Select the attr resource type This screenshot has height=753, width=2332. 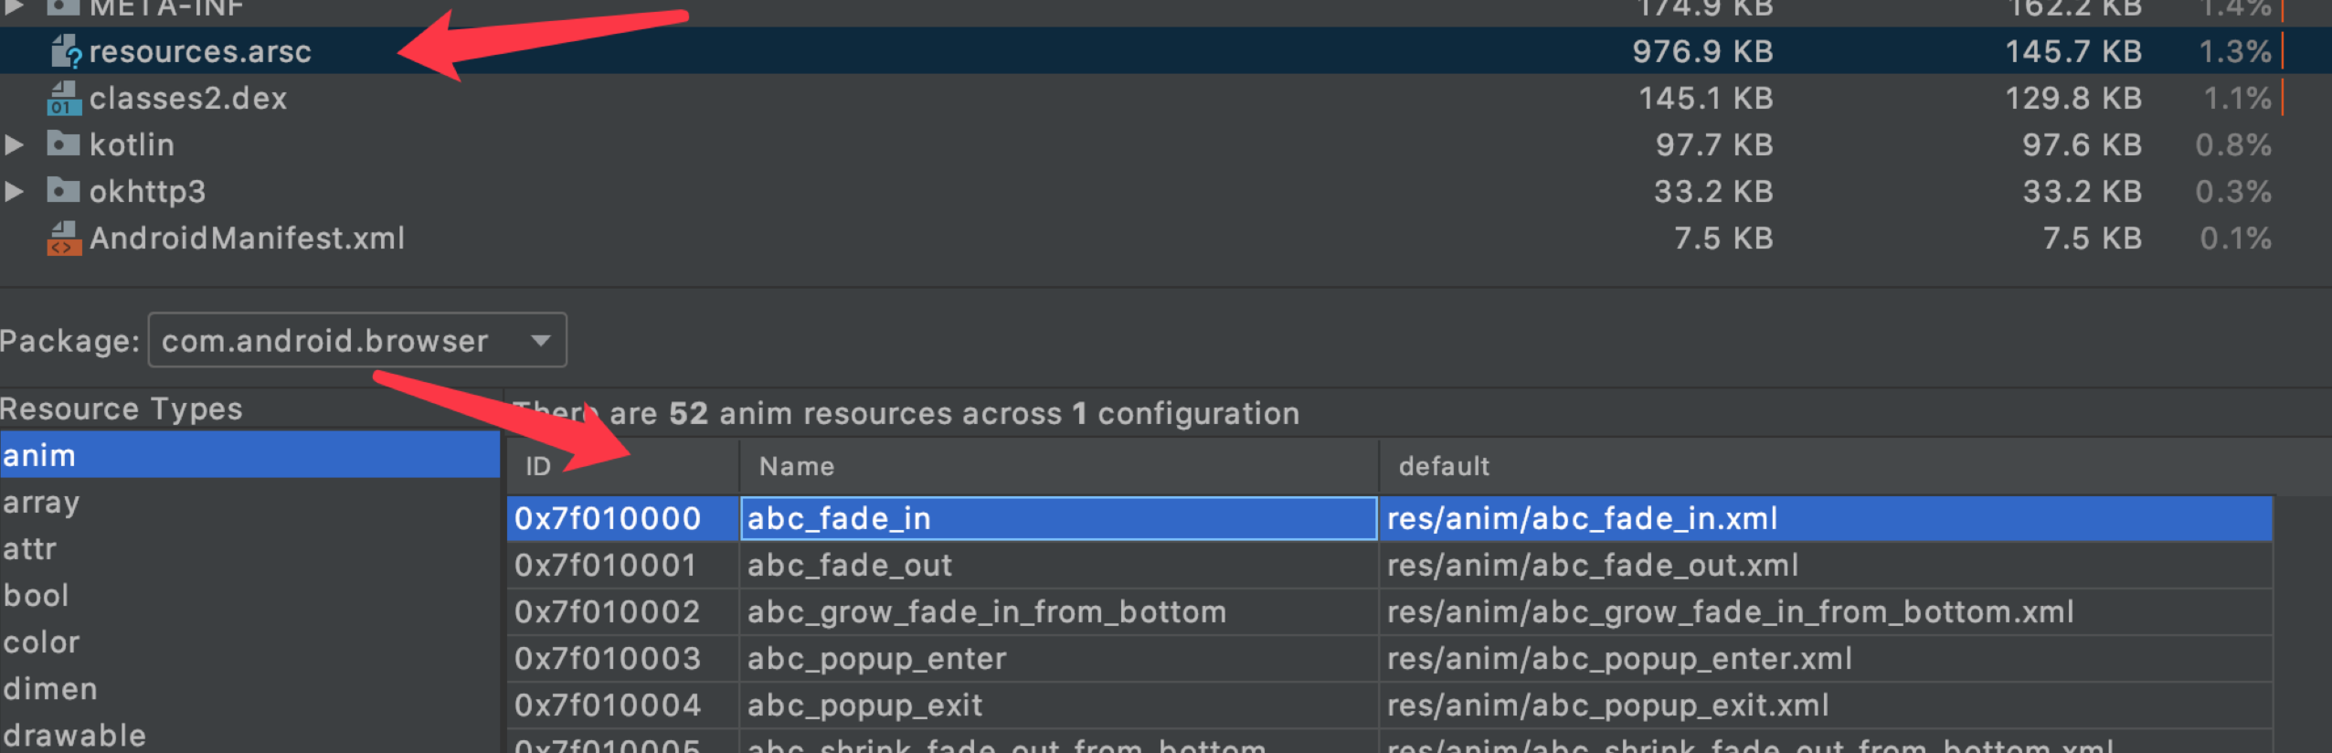[249, 548]
